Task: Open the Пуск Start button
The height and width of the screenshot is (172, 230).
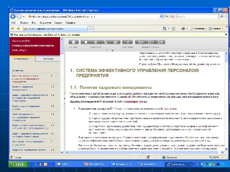Action: click(19, 164)
